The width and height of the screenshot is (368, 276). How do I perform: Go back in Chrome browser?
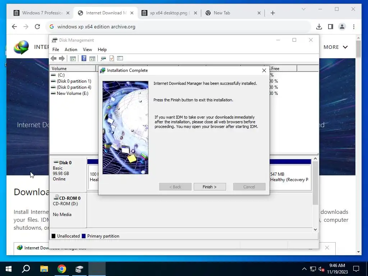(x=14, y=27)
